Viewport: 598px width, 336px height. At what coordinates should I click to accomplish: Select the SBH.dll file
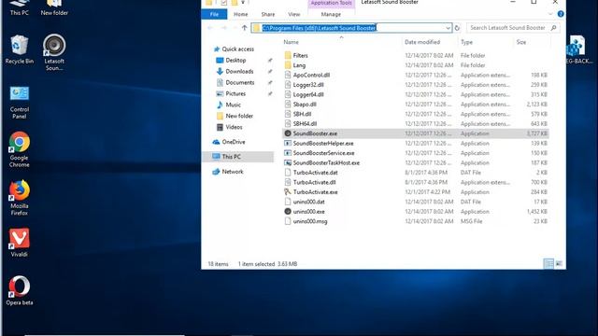pyautogui.click(x=302, y=114)
